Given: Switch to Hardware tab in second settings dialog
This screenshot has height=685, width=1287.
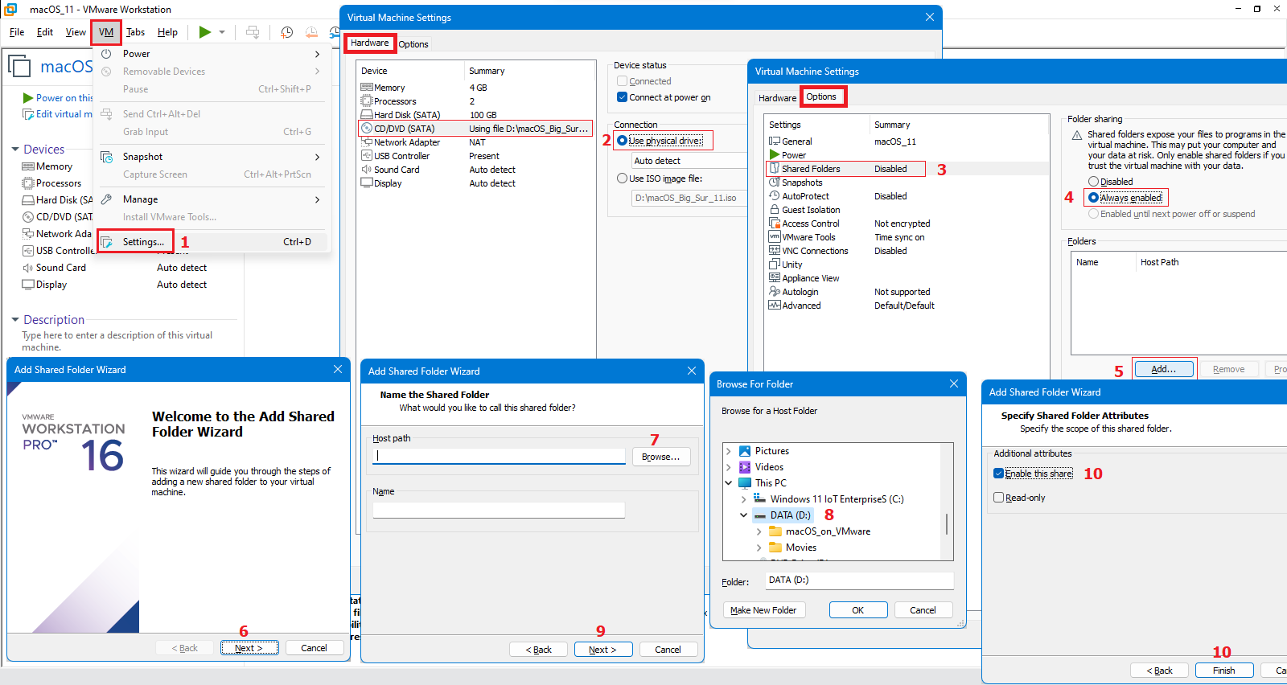Looking at the screenshot, I should (x=778, y=98).
